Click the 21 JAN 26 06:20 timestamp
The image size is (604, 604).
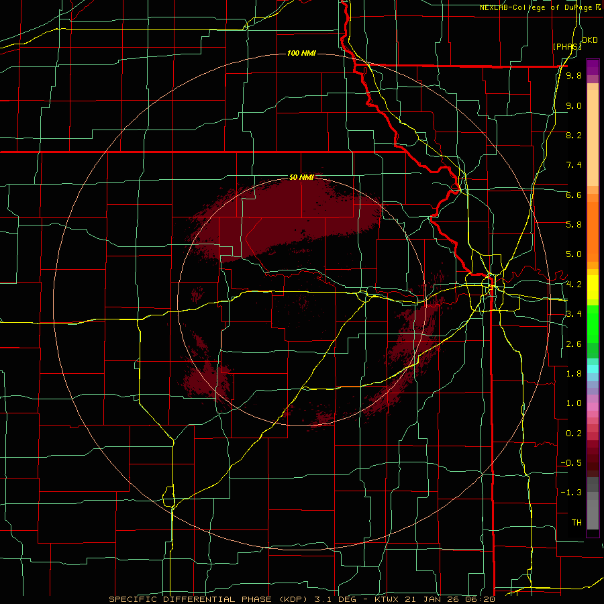(449, 599)
